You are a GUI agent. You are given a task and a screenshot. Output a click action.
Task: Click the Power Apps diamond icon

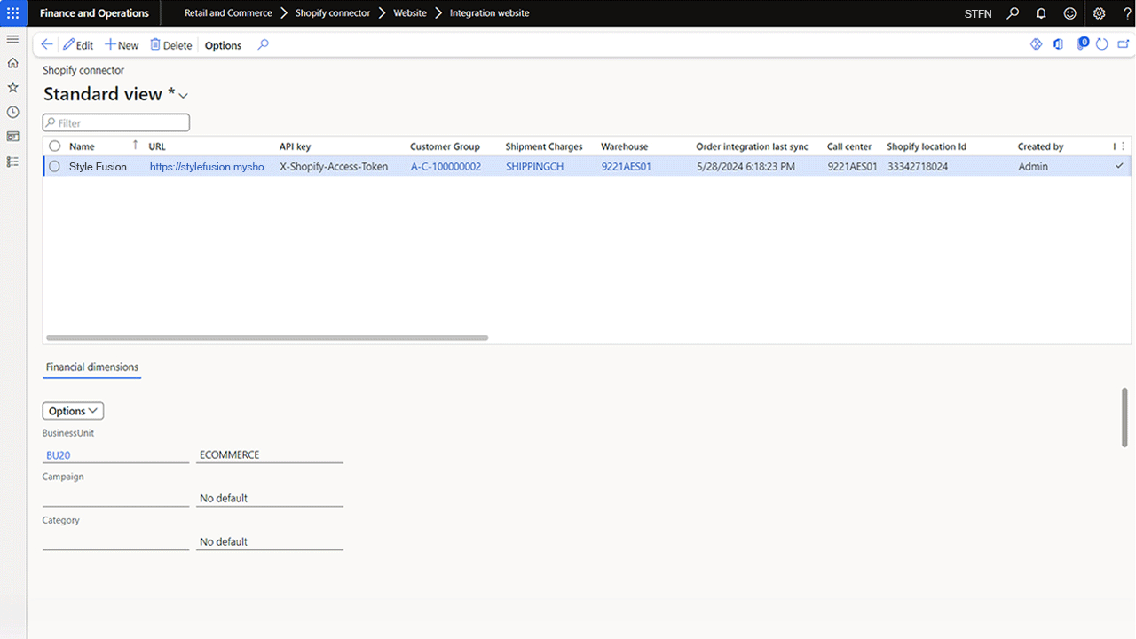pos(1036,44)
